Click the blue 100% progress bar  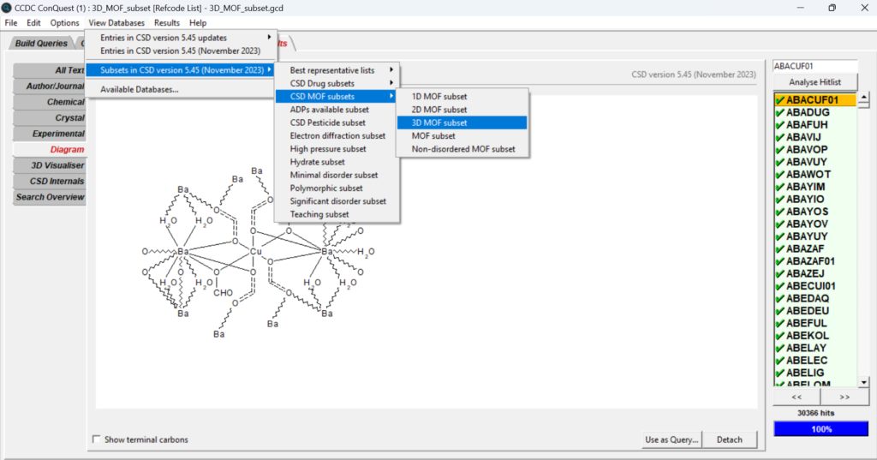pos(820,428)
